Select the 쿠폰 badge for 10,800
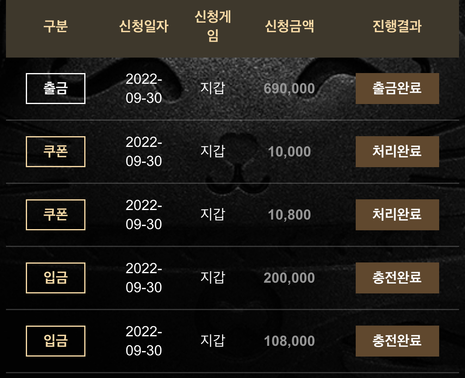 coord(56,215)
